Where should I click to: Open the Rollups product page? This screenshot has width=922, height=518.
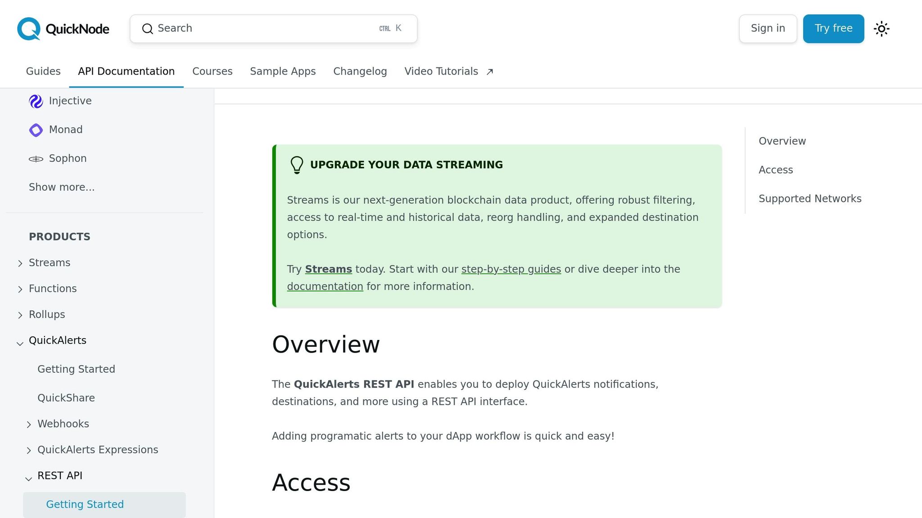(x=47, y=315)
